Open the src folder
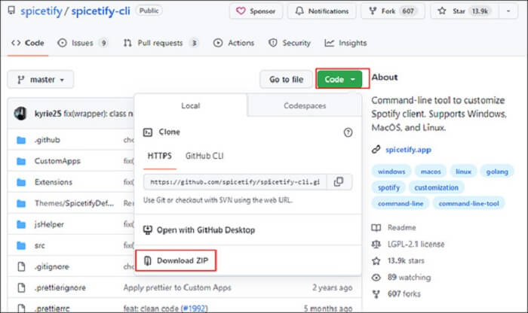This screenshot has height=313, width=528. point(40,245)
